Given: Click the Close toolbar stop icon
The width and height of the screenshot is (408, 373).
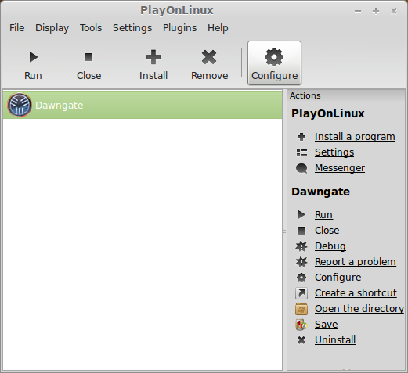Looking at the screenshot, I should (88, 57).
